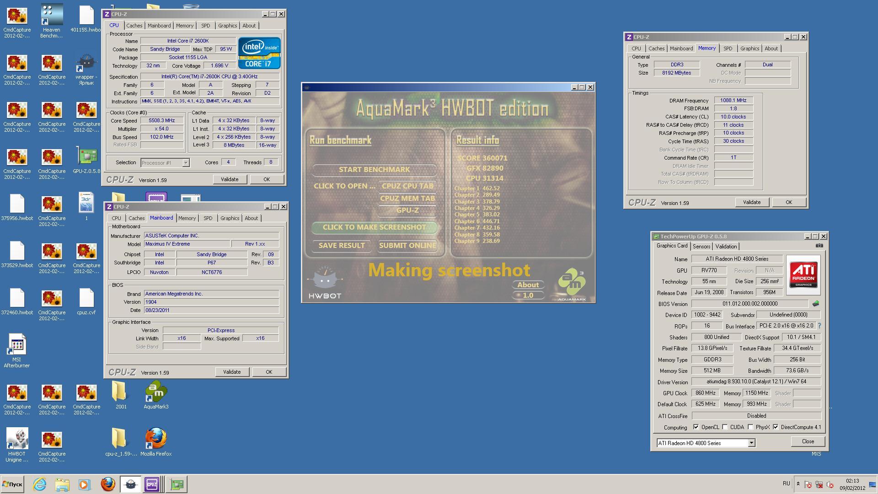Click the GPU-Z taskbar button
The width and height of the screenshot is (878, 494).
tap(177, 484)
